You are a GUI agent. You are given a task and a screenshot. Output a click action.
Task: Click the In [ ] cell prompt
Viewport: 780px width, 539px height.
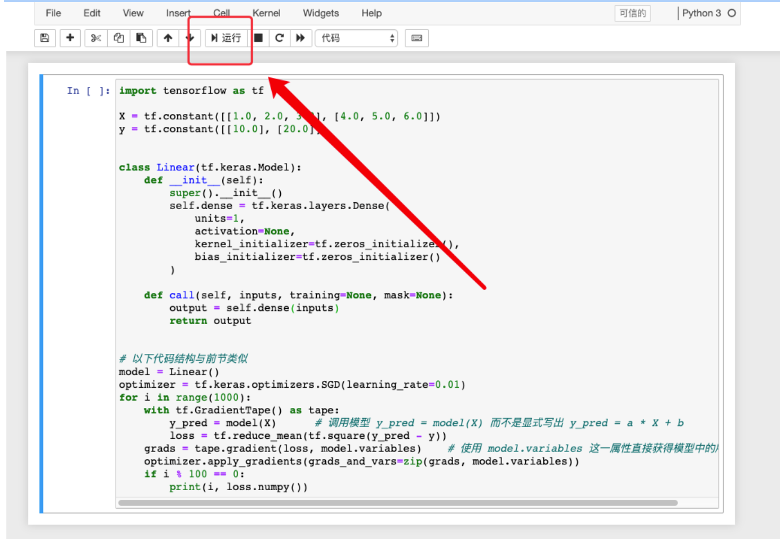pyautogui.click(x=88, y=91)
